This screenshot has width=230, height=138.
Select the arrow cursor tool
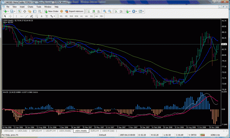[5, 16]
